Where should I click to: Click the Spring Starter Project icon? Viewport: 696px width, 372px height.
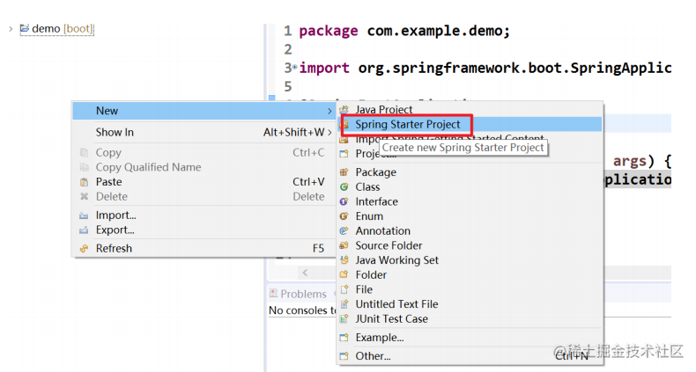click(345, 125)
